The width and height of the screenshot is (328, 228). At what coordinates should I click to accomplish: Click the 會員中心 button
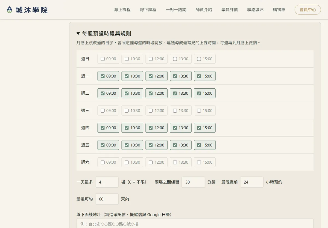point(308,10)
